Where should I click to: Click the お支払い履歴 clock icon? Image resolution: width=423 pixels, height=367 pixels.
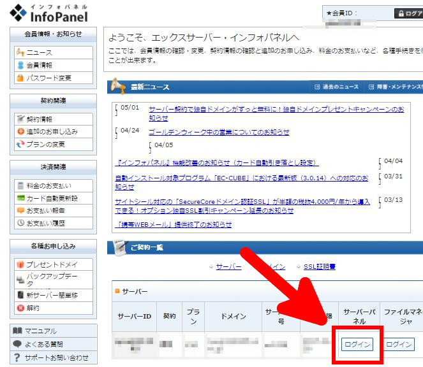click(20, 223)
